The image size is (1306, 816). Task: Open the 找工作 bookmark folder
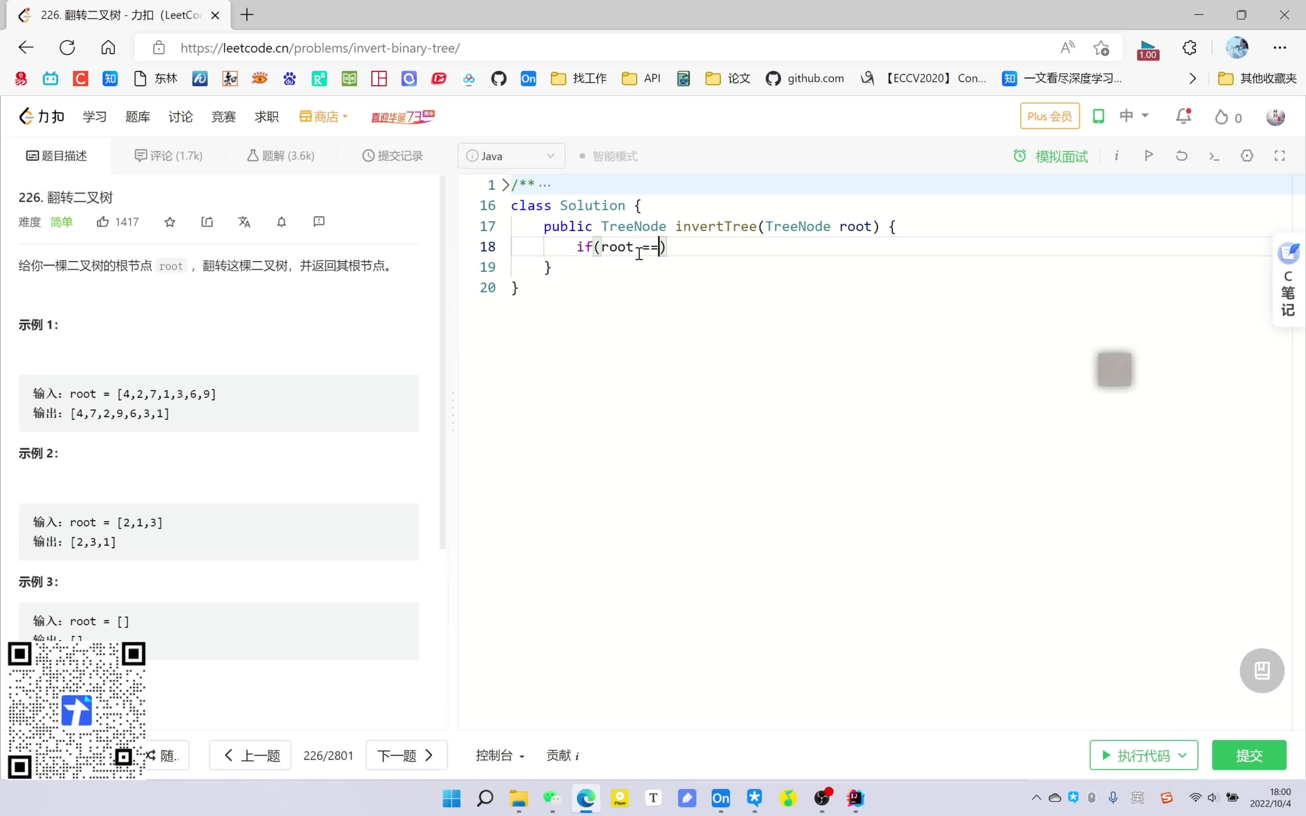[579, 79]
